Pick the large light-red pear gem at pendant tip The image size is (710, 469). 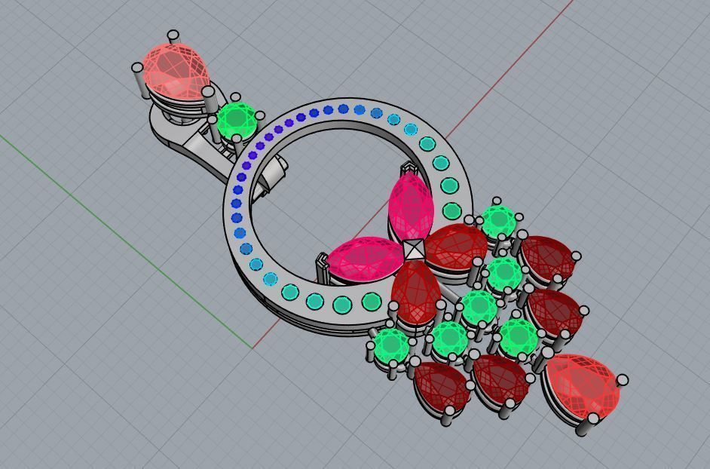582,387
